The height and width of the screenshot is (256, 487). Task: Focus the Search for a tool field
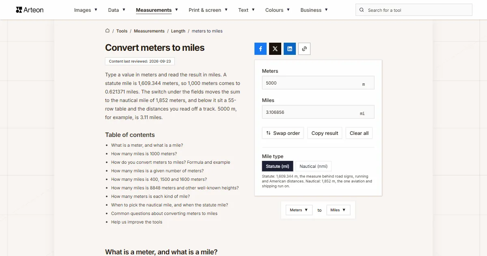click(414, 10)
